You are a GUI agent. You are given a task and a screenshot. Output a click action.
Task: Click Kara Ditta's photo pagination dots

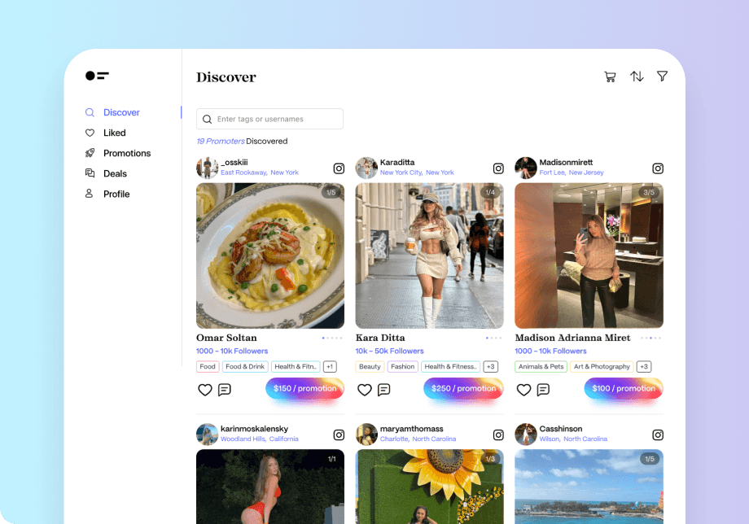pyautogui.click(x=493, y=338)
